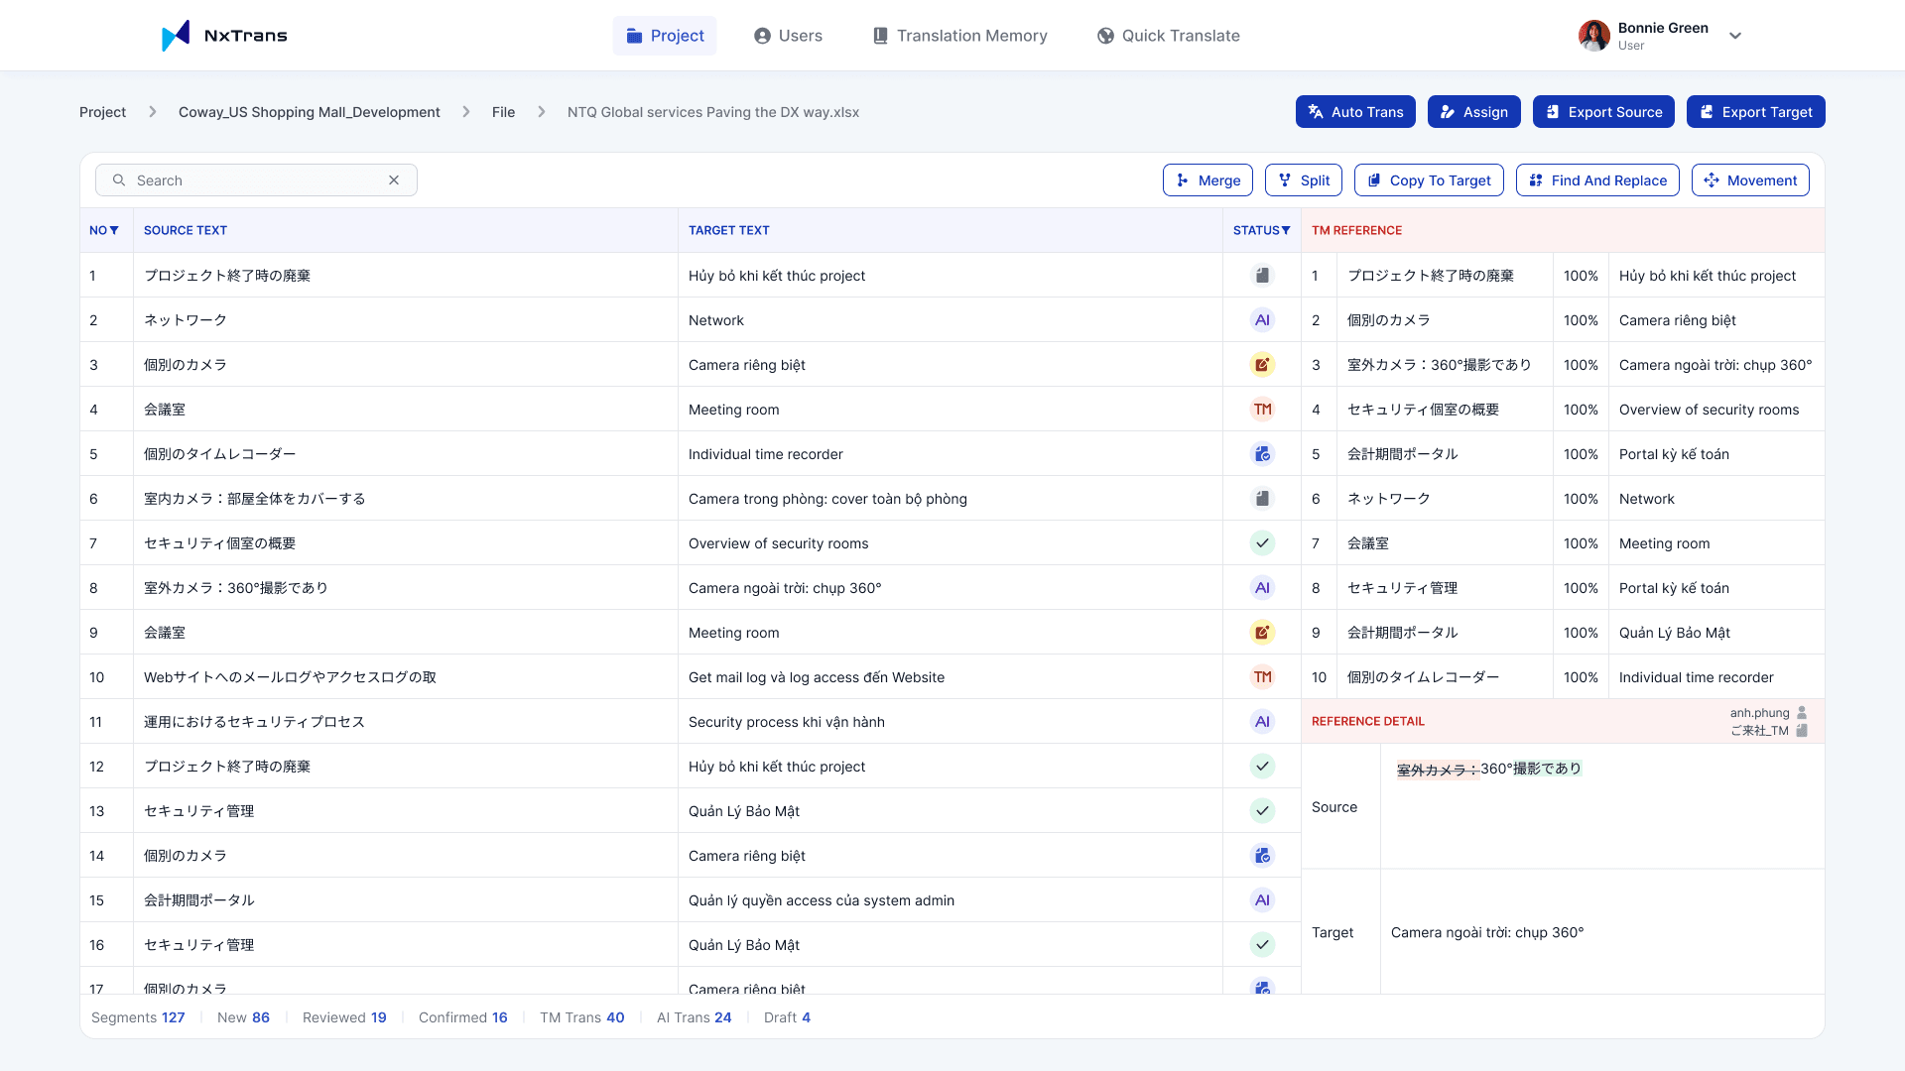Click the Movement button
This screenshot has height=1071, width=1905.
point(1750,180)
